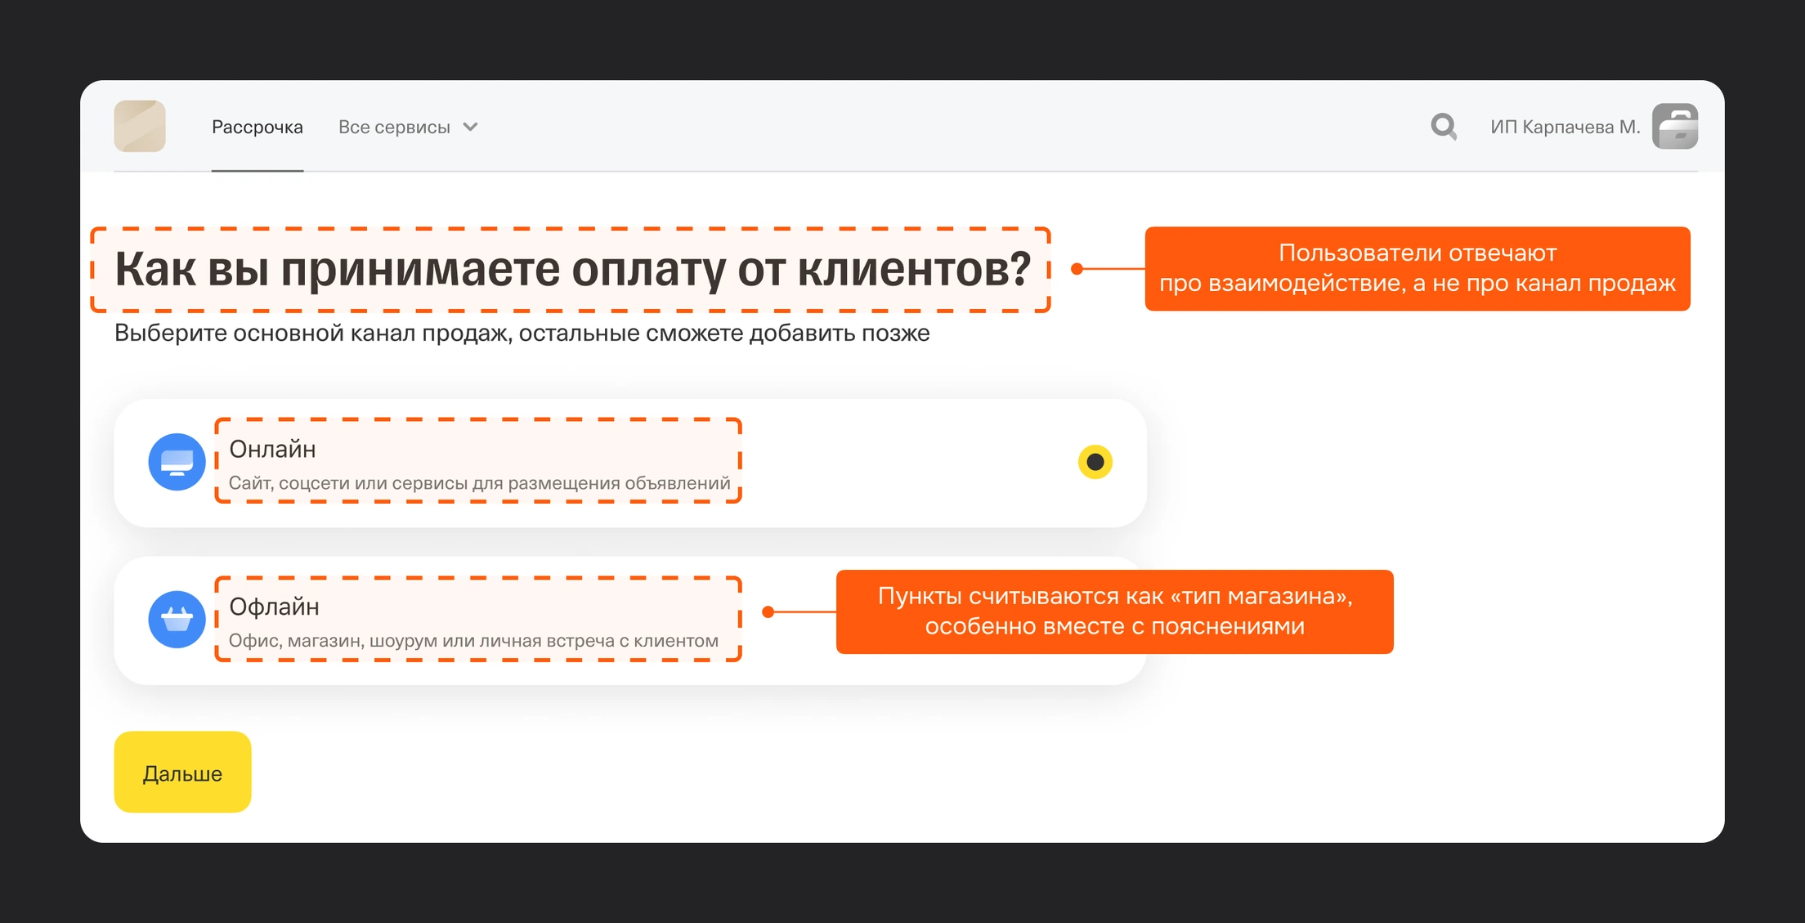Viewport: 1805px width, 923px height.
Task: Click the yellow Дальше button
Action: coord(182,772)
